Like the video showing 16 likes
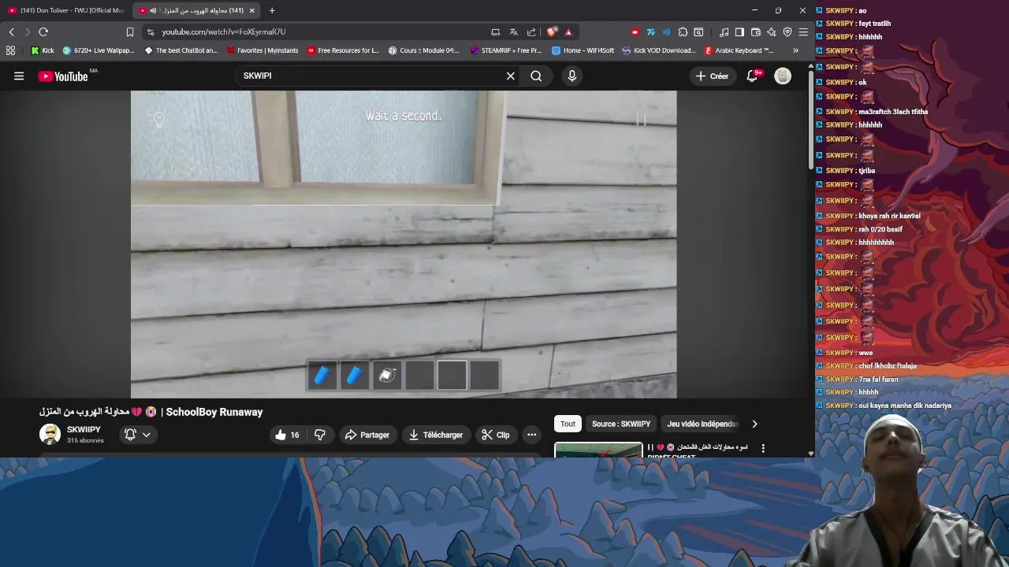 pyautogui.click(x=286, y=435)
